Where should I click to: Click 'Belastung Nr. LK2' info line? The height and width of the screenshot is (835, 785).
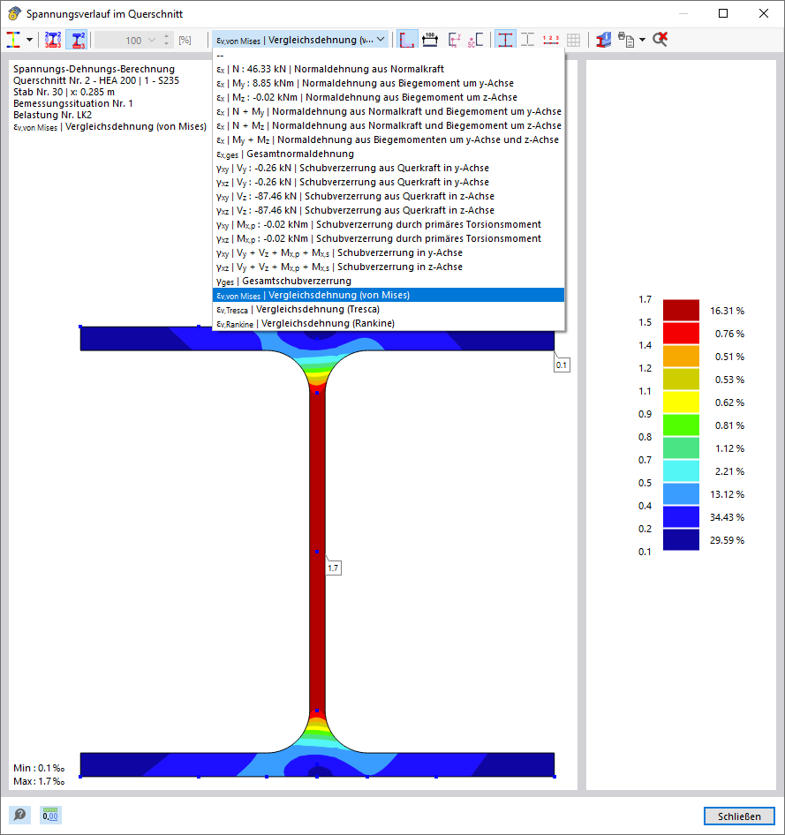click(53, 115)
